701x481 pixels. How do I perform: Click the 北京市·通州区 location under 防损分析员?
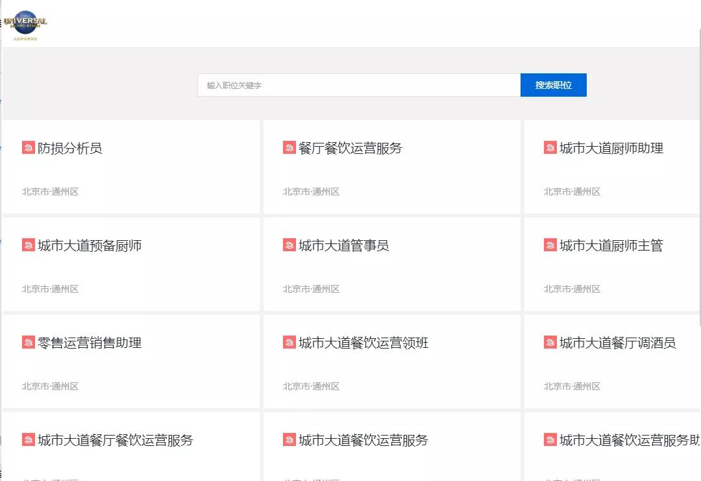coord(50,191)
